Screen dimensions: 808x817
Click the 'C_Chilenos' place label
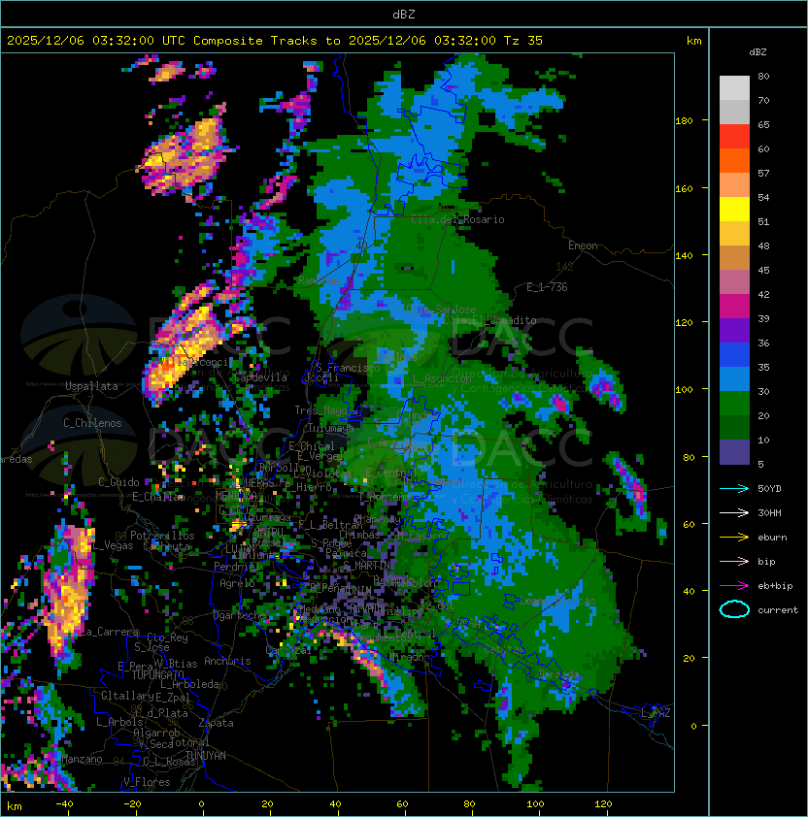click(92, 423)
